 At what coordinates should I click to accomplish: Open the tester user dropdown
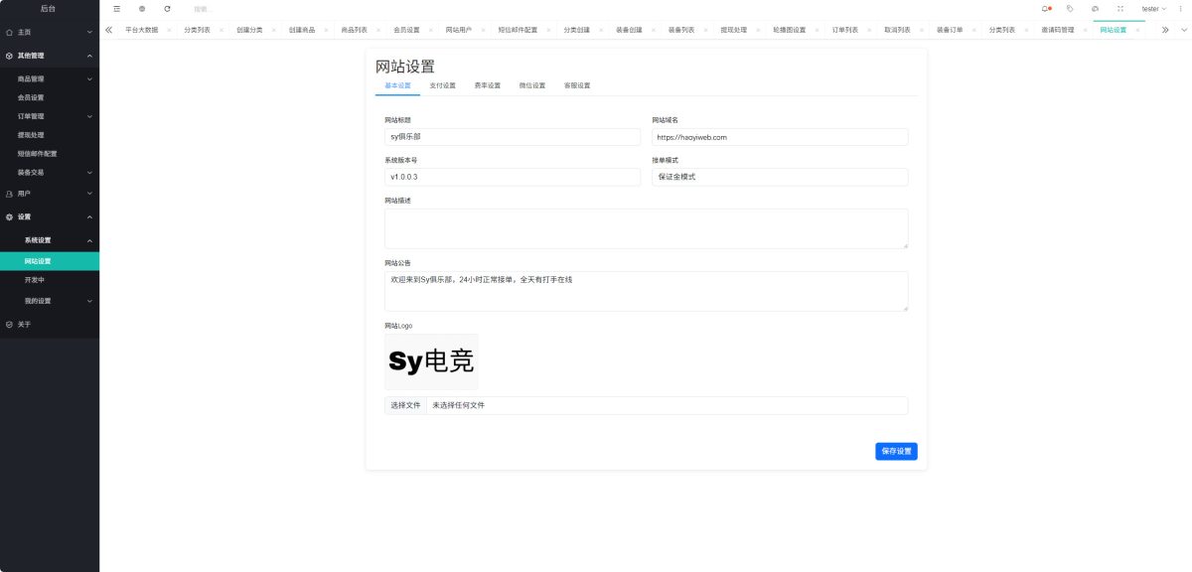pos(1153,8)
